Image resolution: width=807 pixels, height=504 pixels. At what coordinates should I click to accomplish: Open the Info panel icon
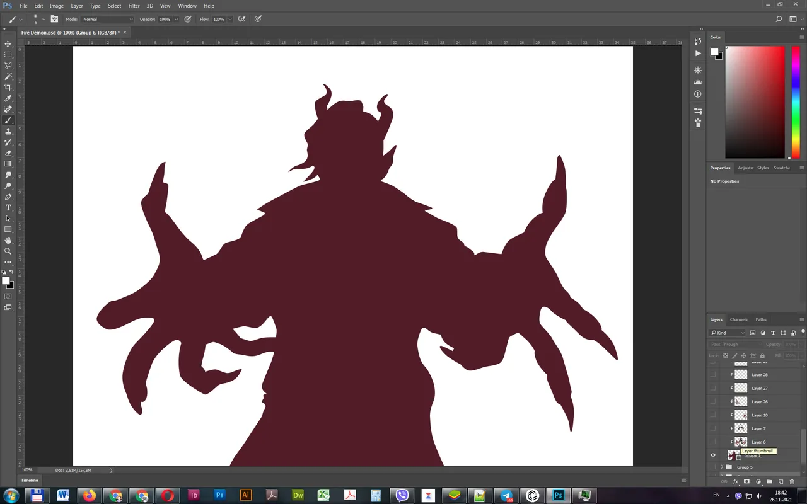click(698, 94)
